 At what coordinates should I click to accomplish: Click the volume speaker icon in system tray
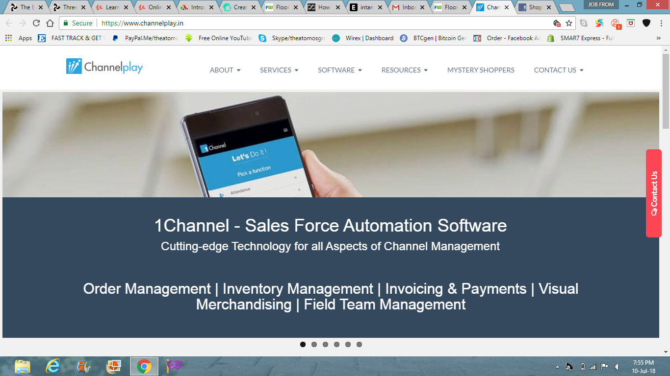point(617,366)
